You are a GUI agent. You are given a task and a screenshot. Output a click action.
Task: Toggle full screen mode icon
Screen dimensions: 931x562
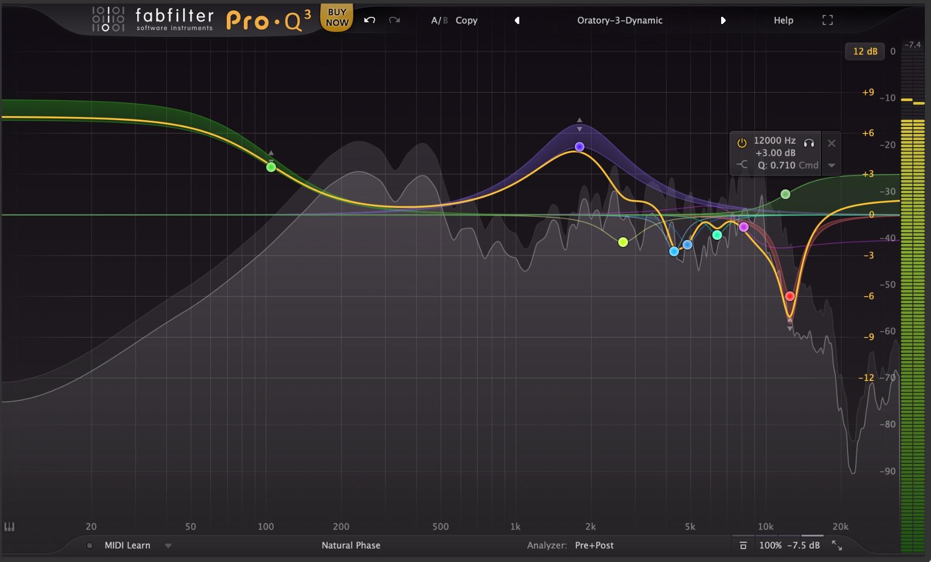828,20
